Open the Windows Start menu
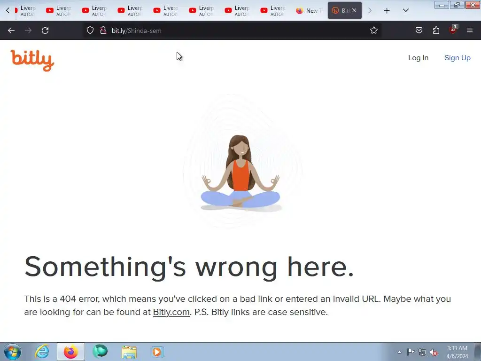 [13, 352]
